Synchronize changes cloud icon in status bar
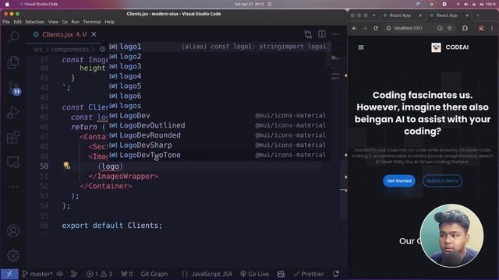Image resolution: width=499 pixels, height=280 pixels. point(60,274)
